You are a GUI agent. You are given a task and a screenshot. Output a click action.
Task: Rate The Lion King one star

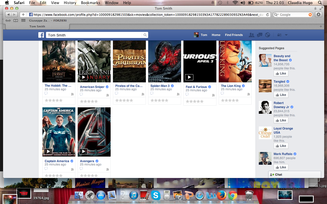[223, 100]
